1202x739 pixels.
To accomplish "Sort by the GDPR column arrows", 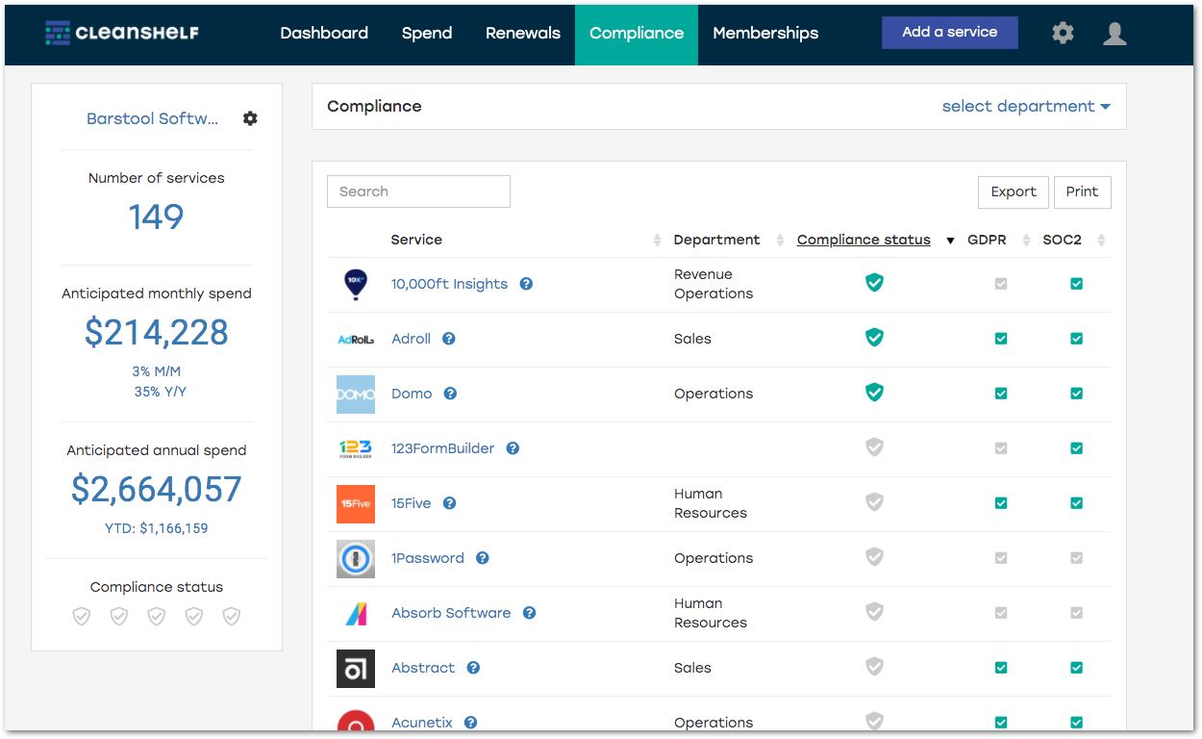I will pyautogui.click(x=1025, y=241).
